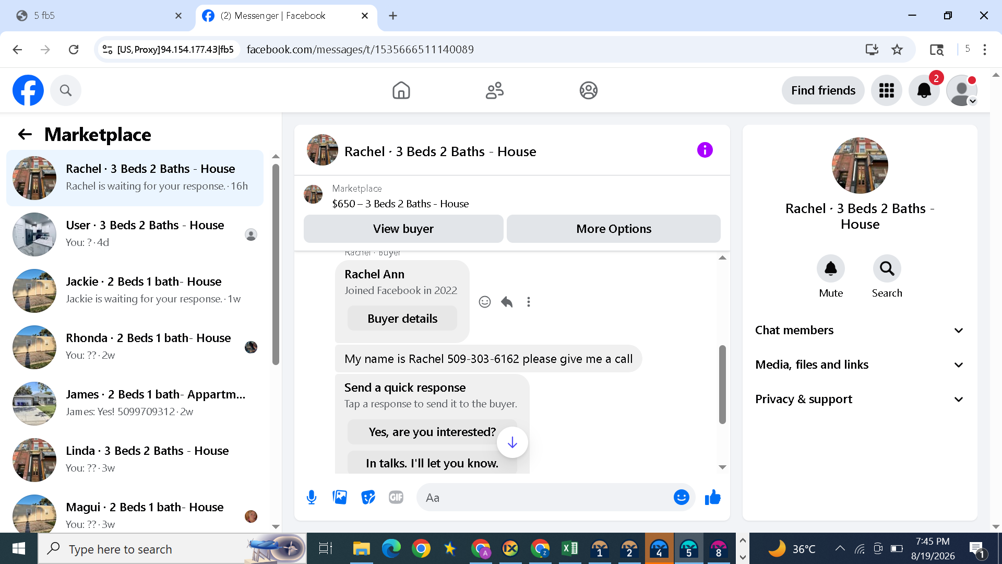Open Buyer details button
This screenshot has height=564, width=1002.
click(x=402, y=319)
